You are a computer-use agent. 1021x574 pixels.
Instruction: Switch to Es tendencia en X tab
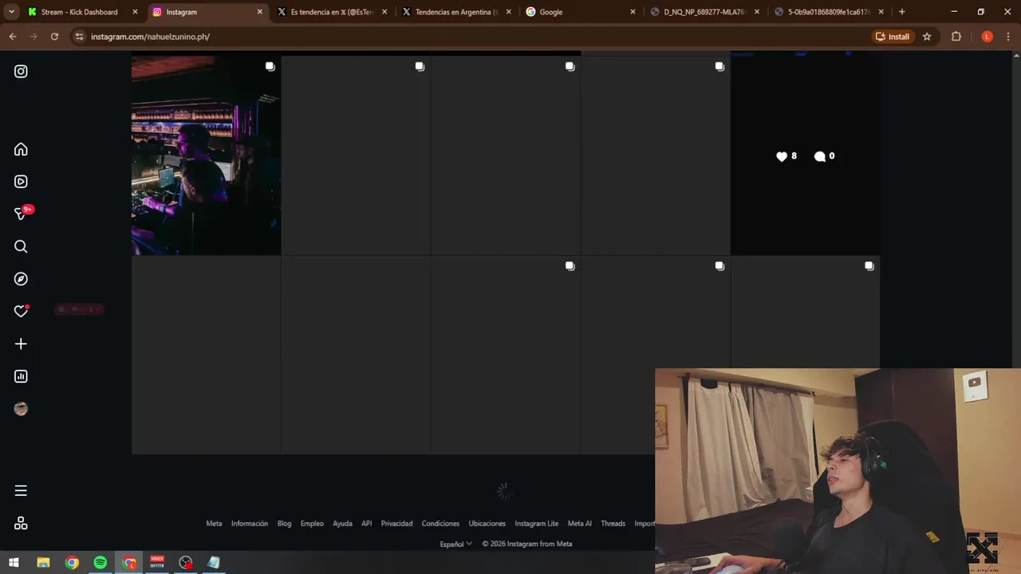[x=332, y=12]
